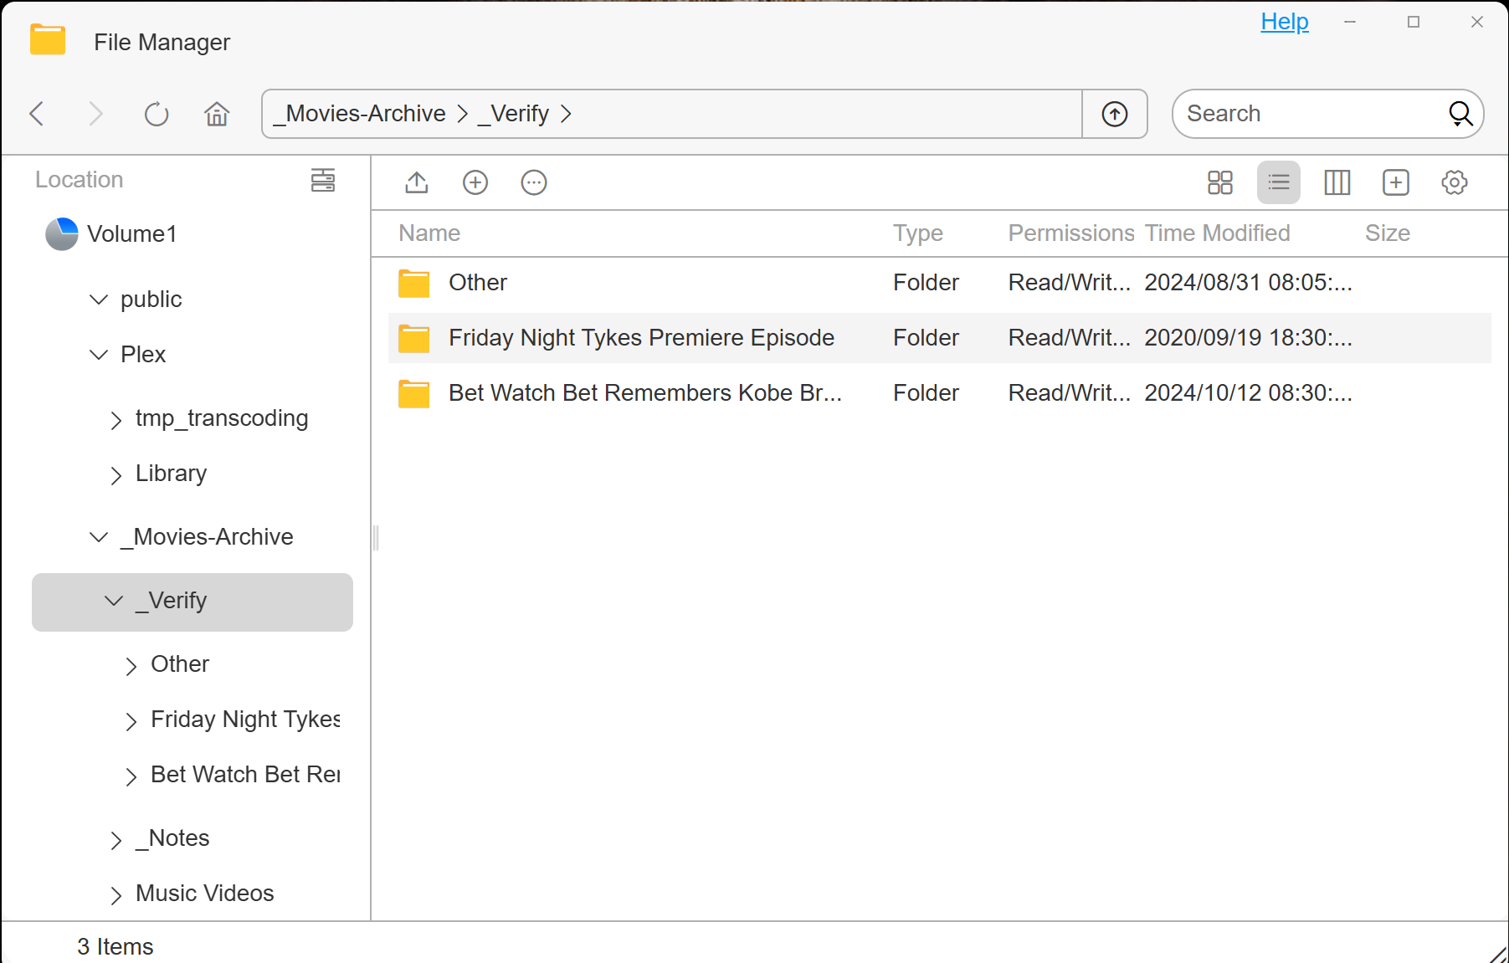Viewport: 1509px width, 963px height.
Task: Select Volume1 in Location tree
Action: [x=132, y=234]
